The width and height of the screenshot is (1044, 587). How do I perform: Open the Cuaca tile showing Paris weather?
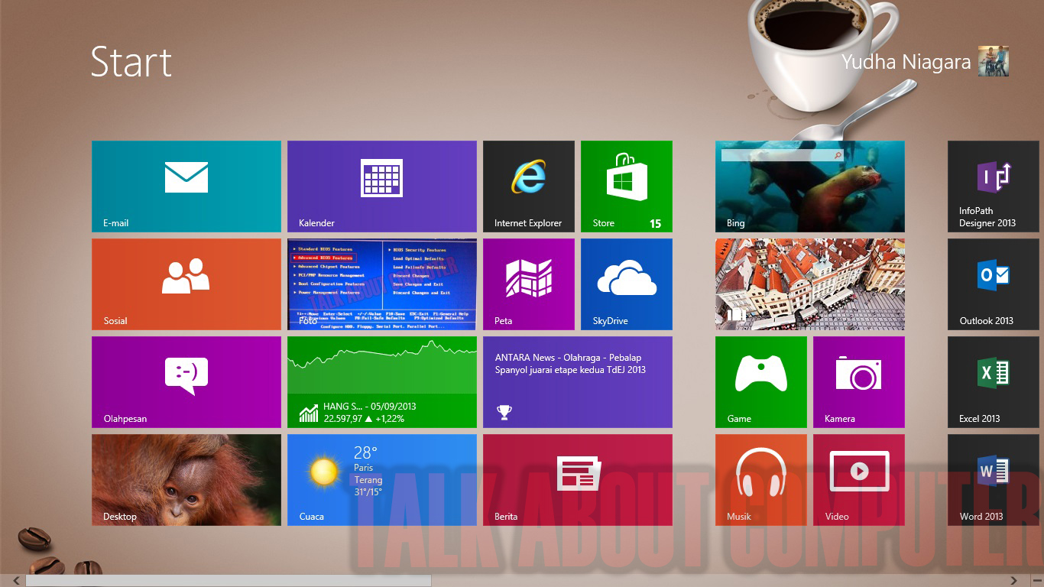point(381,480)
